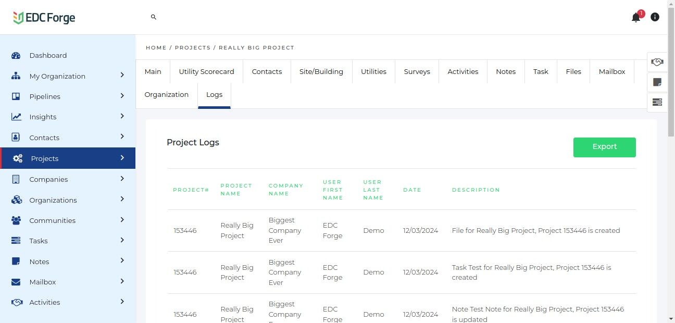Viewport: 675px width, 323px height.
Task: Switch to the Main tab
Action: coord(153,71)
